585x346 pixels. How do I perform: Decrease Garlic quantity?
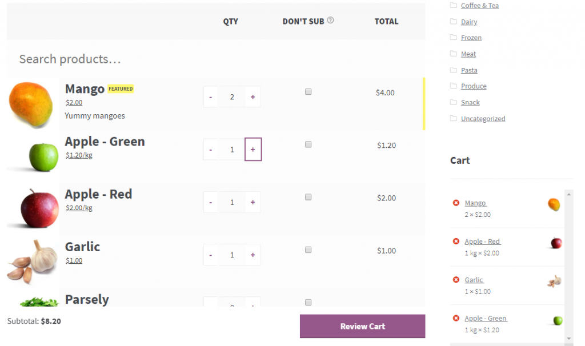coord(210,255)
